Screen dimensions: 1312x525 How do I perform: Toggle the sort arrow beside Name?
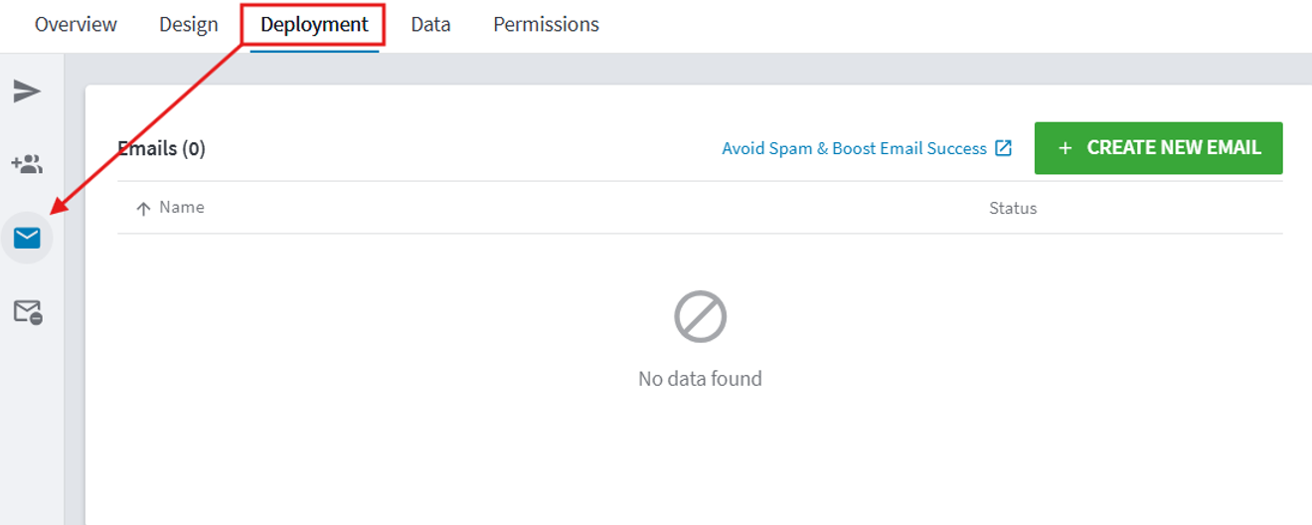click(x=143, y=209)
